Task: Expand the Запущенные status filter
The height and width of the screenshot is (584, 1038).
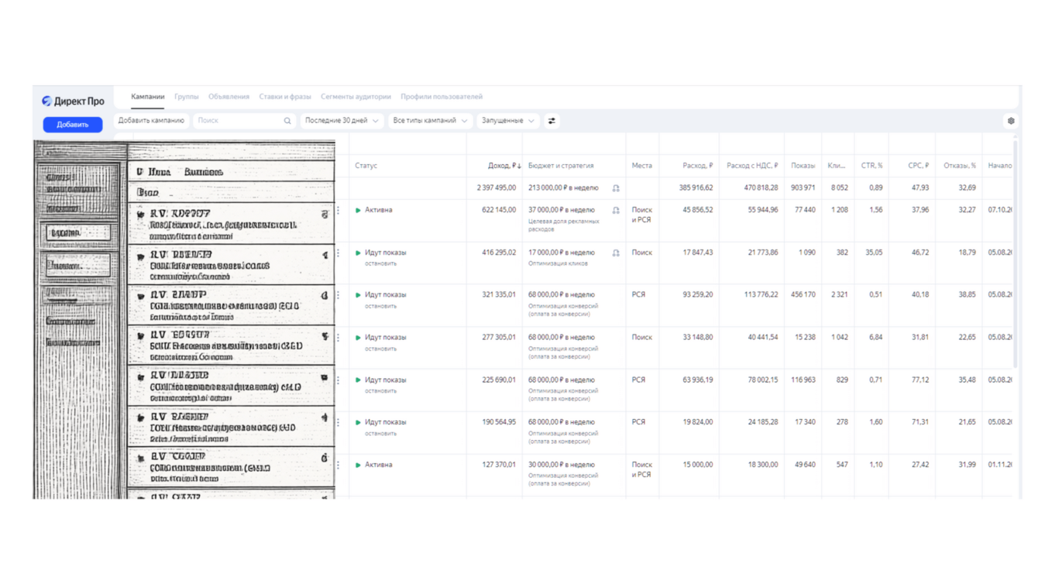Action: click(x=508, y=121)
